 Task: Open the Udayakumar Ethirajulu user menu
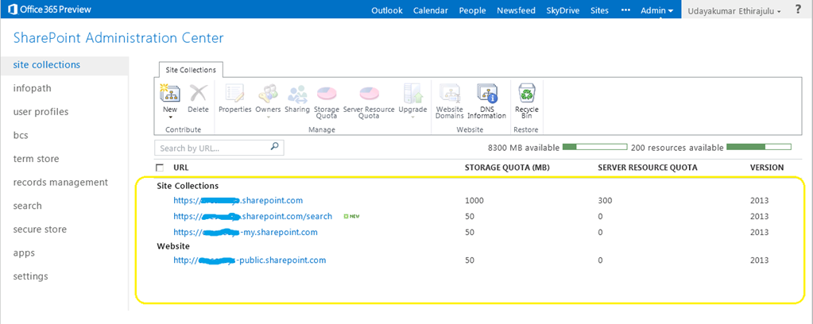[734, 11]
